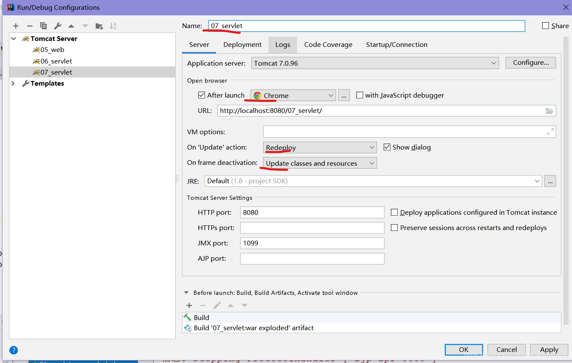The width and height of the screenshot is (572, 363).
Task: Open help via question mark icon
Action: [13, 350]
